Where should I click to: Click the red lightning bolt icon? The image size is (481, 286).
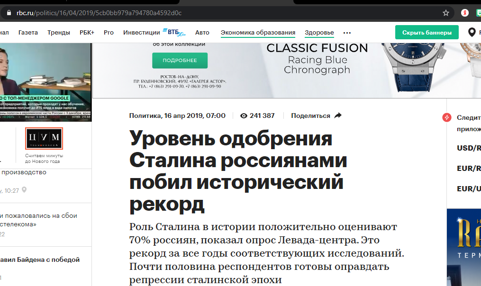pos(446,117)
